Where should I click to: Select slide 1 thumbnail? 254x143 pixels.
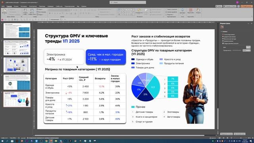click(x=17, y=31)
